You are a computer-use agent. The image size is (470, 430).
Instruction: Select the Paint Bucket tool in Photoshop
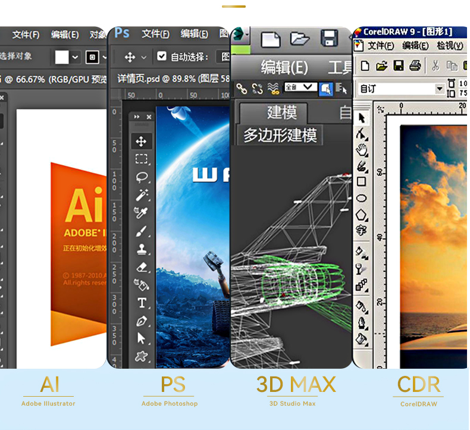coord(141,285)
